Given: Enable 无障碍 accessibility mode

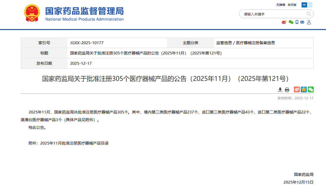Looking at the screenshot, I should tap(281, 5).
